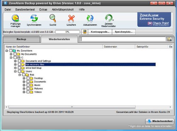Click the idrive test bkup folder icon

click(23, 68)
